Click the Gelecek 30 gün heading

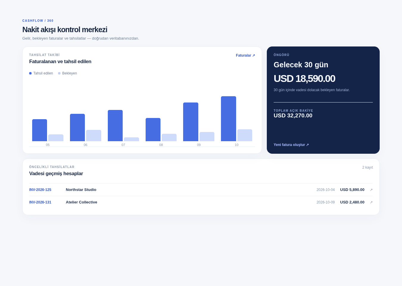point(301,65)
